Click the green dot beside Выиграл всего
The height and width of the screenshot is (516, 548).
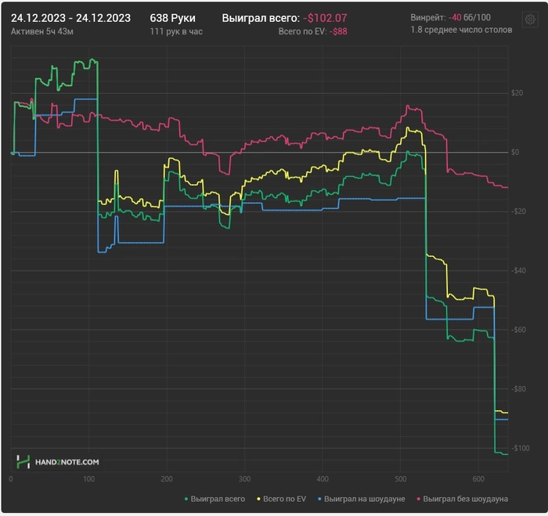coord(186,498)
